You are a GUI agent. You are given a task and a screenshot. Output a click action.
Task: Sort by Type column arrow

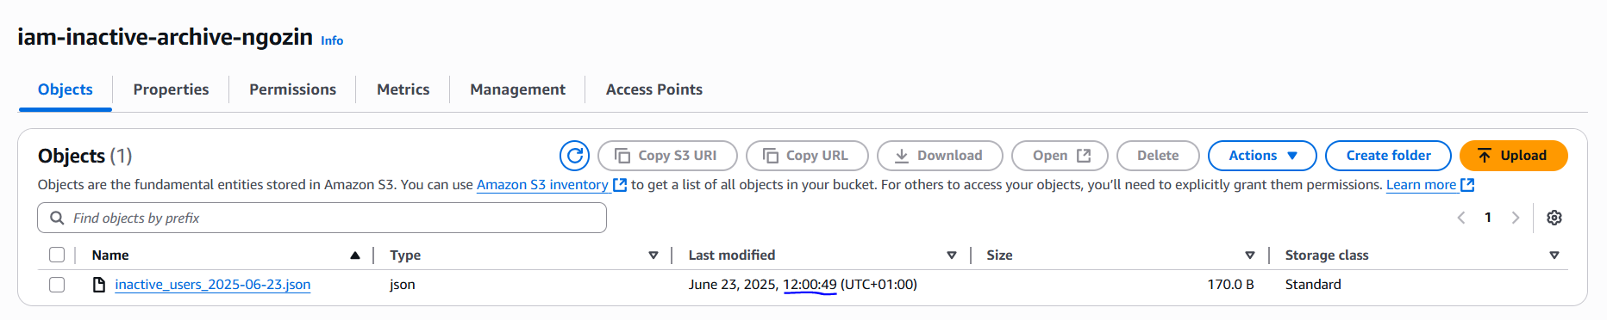pos(653,255)
